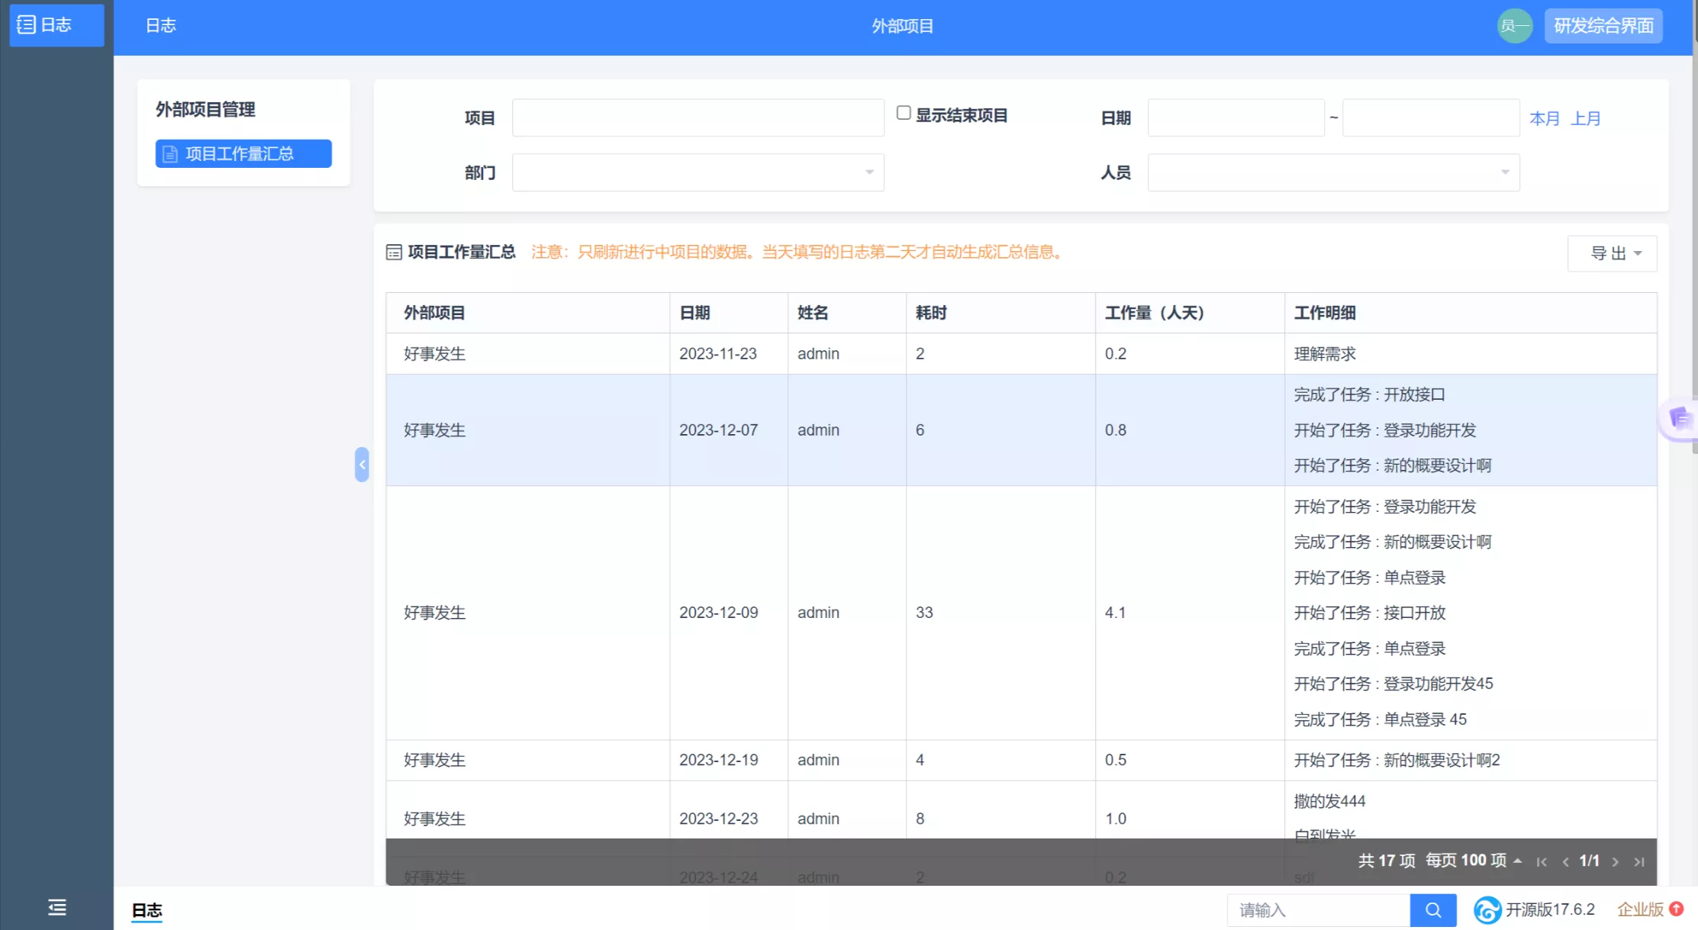Click next page arrow in pager
1698x930 pixels.
click(1615, 862)
